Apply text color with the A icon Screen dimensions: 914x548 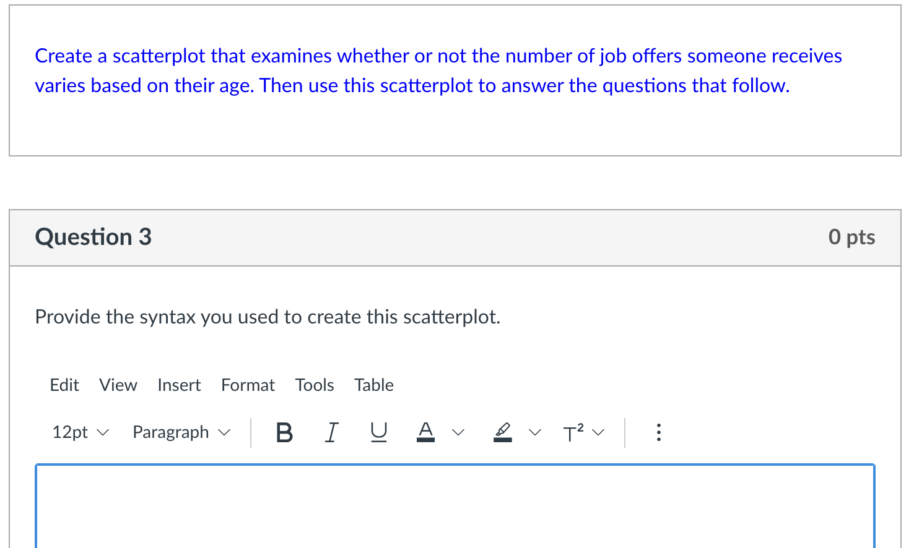coord(425,432)
